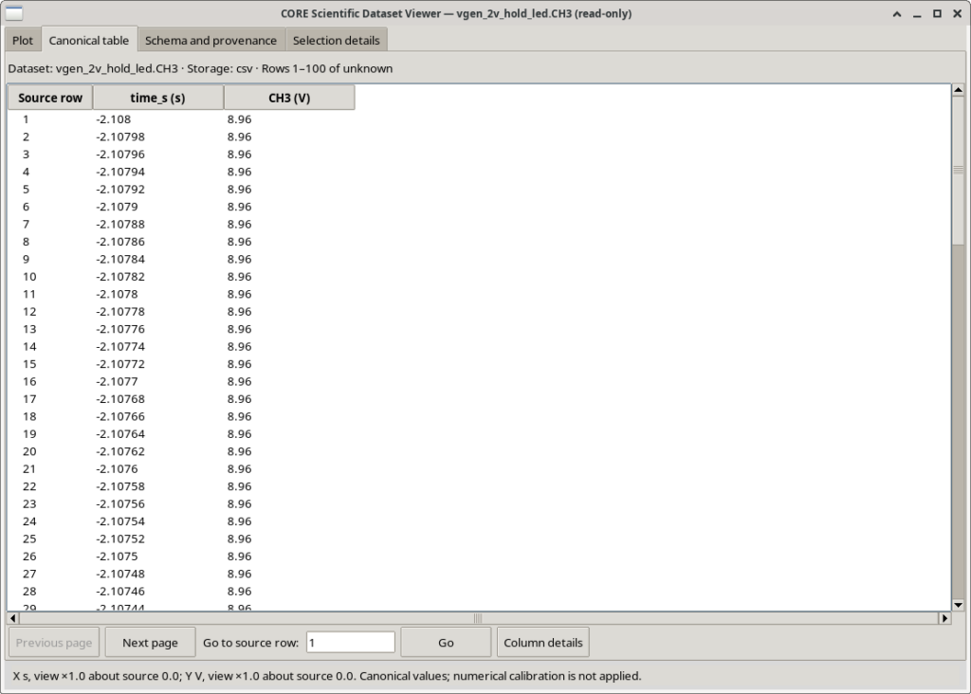The height and width of the screenshot is (694, 971).
Task: Click the Source row column header
Action: (x=50, y=98)
